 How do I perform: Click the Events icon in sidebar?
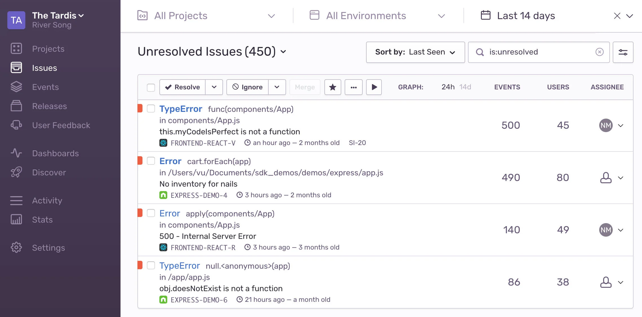[x=16, y=87]
